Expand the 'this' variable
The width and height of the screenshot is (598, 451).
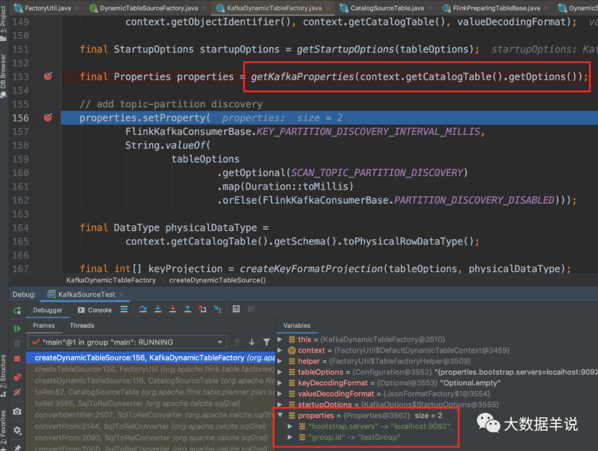280,339
